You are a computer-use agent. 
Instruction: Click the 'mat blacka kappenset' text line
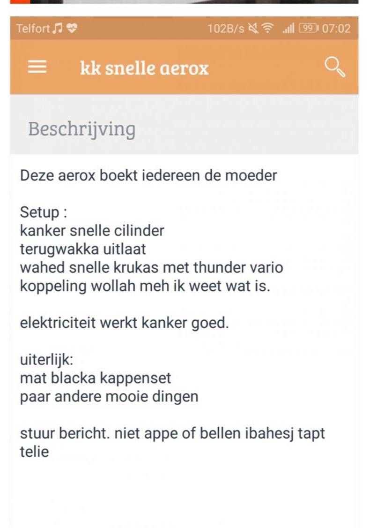(95, 378)
